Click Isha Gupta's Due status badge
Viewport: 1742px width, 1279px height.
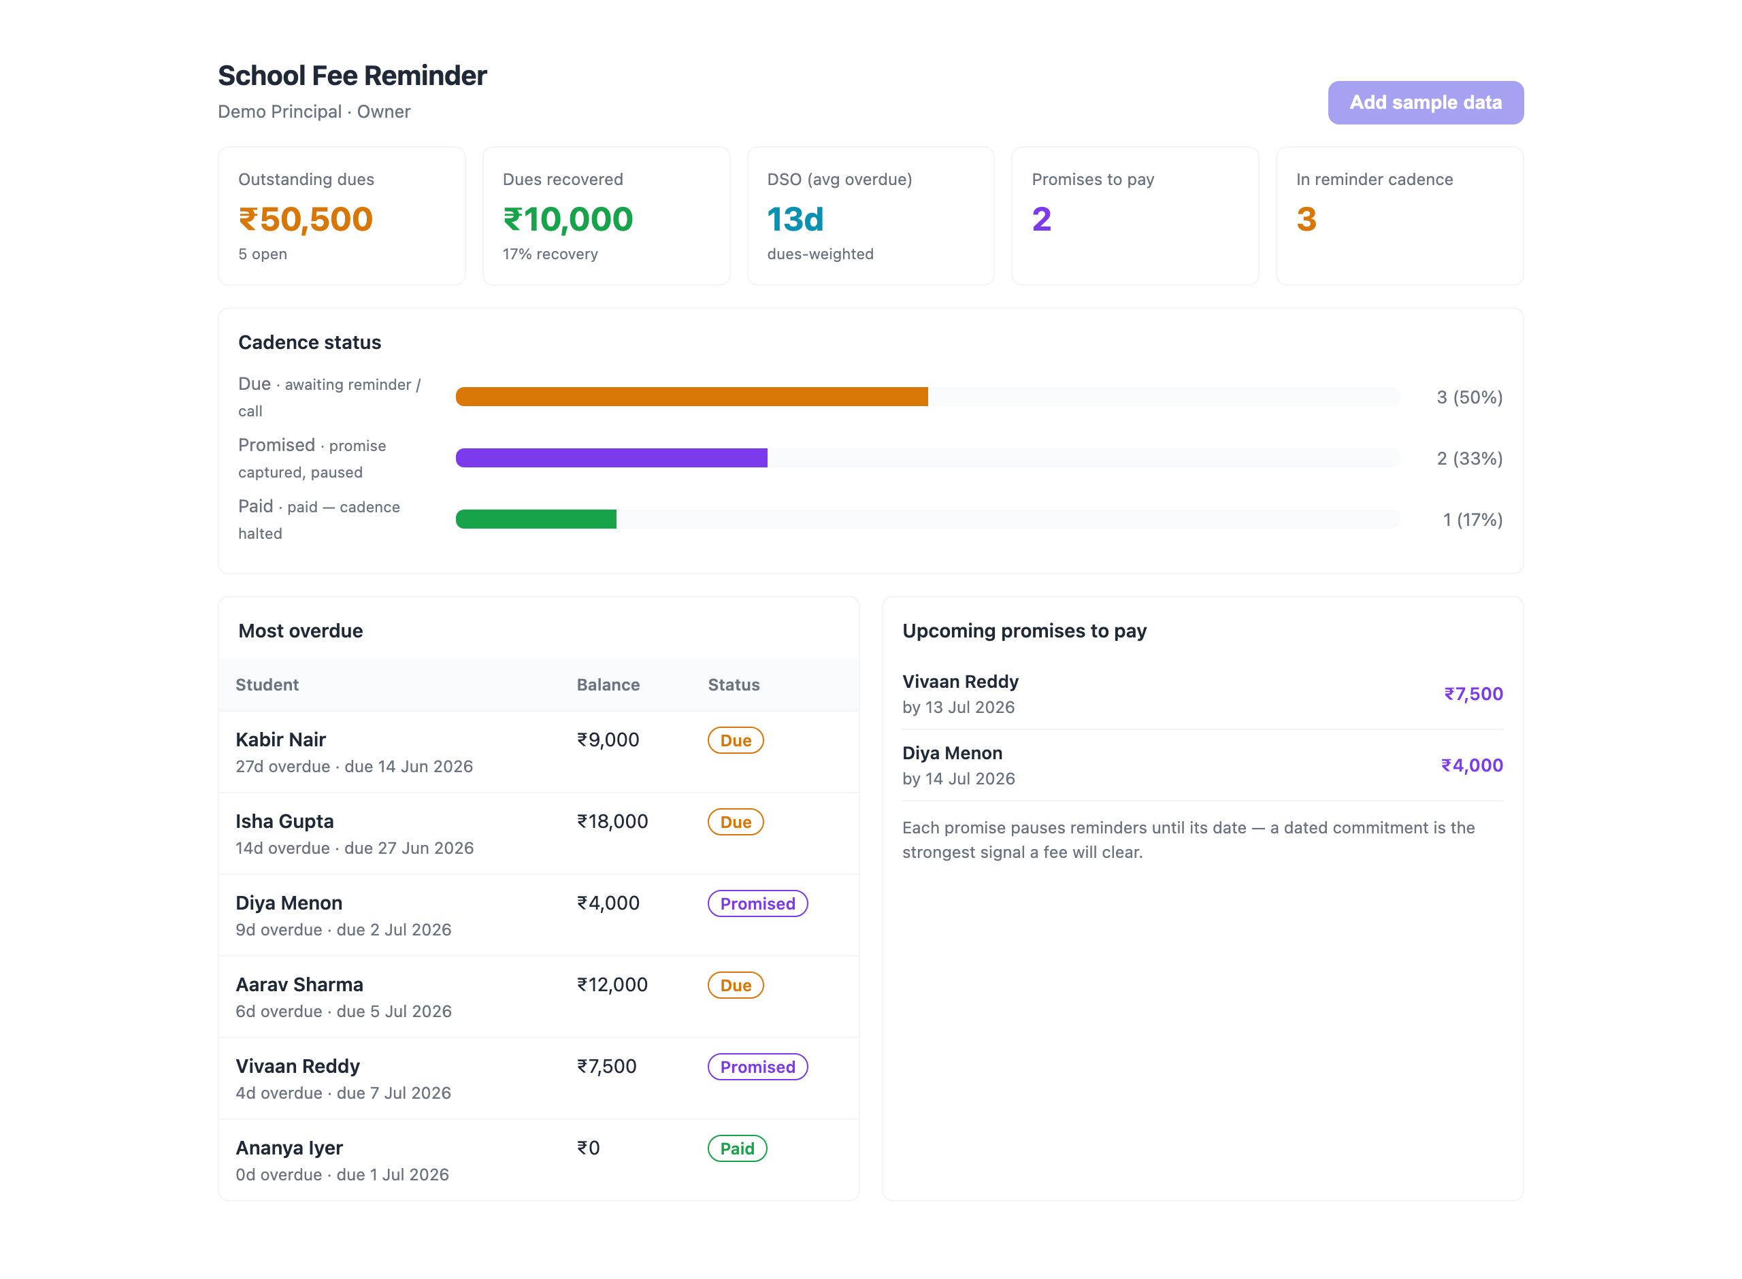[x=736, y=823]
